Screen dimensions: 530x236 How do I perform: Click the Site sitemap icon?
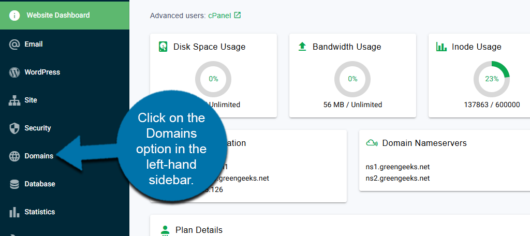coord(14,100)
